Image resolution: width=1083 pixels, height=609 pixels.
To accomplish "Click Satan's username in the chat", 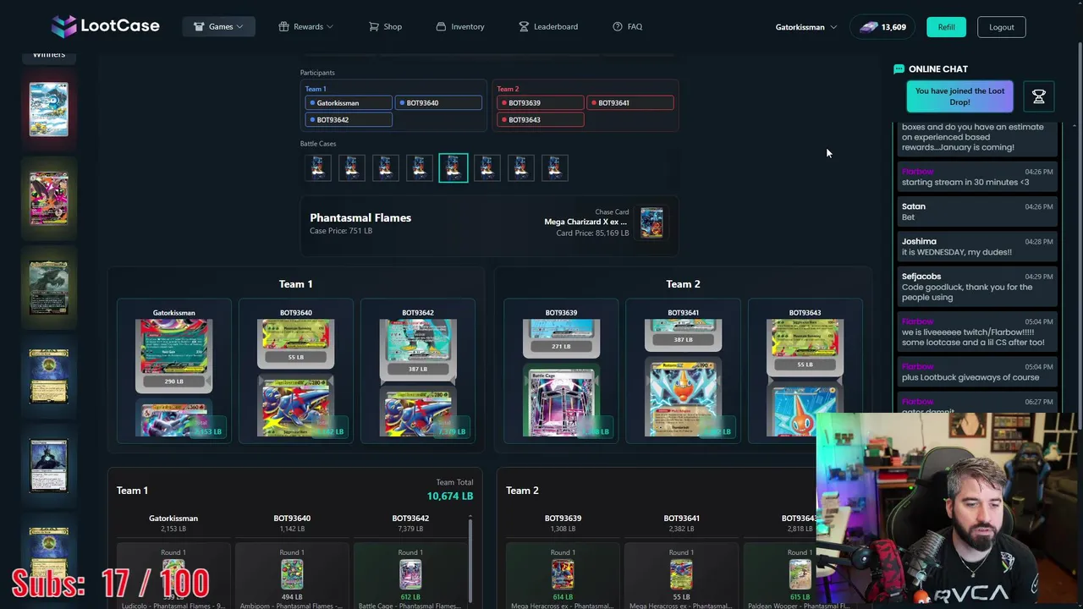I will click(x=914, y=206).
